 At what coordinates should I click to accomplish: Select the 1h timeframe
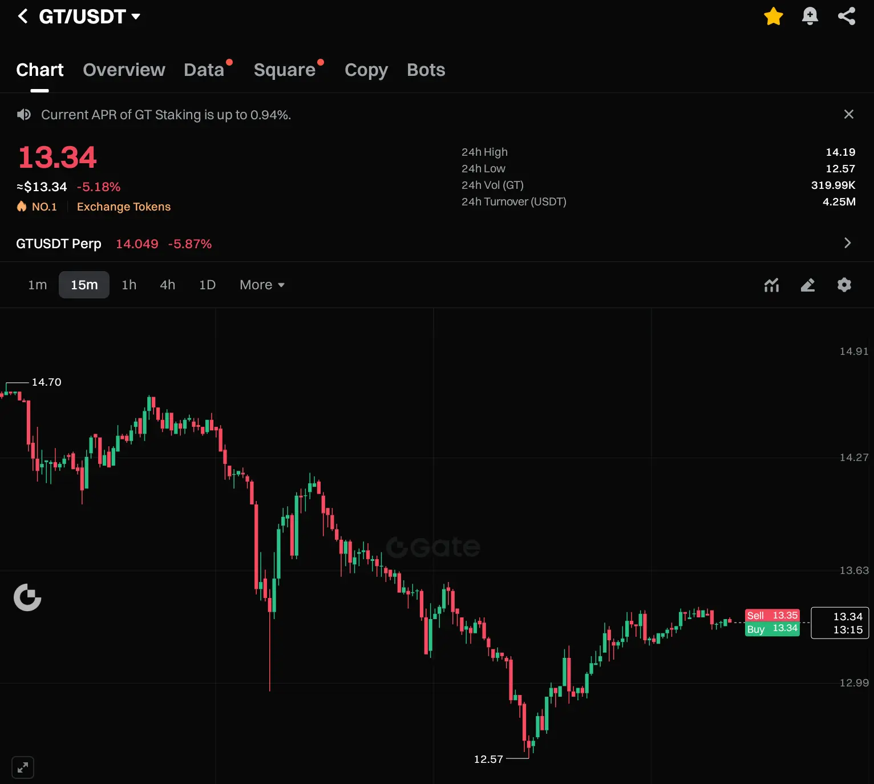(x=129, y=285)
